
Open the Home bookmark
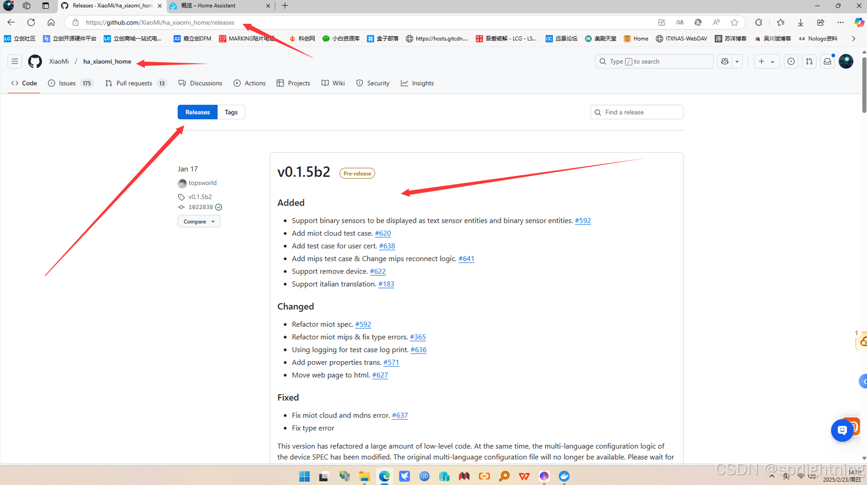(636, 38)
